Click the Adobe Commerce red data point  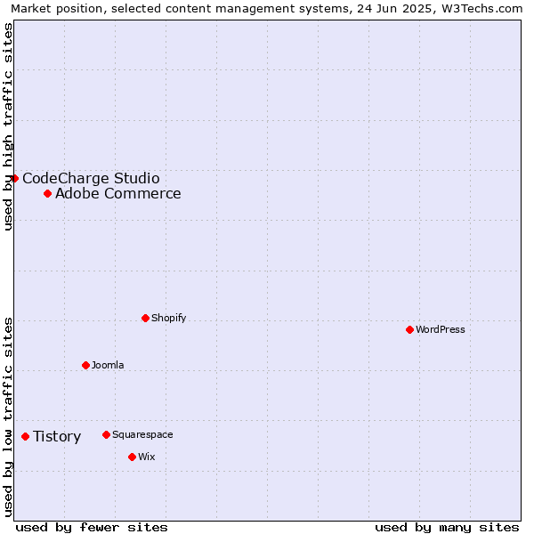[48, 194]
